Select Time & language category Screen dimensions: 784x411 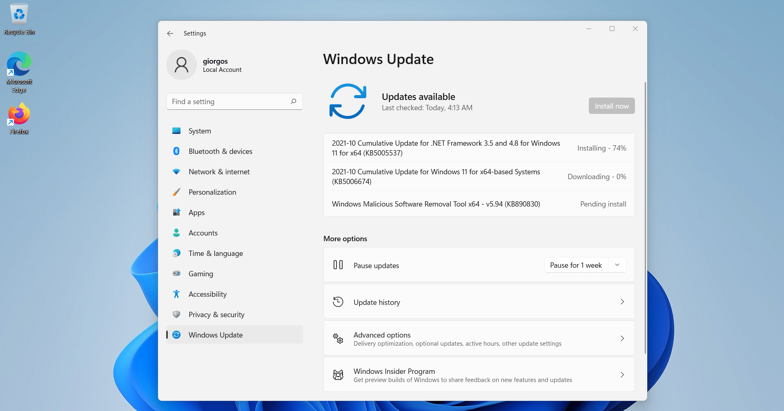click(x=234, y=253)
